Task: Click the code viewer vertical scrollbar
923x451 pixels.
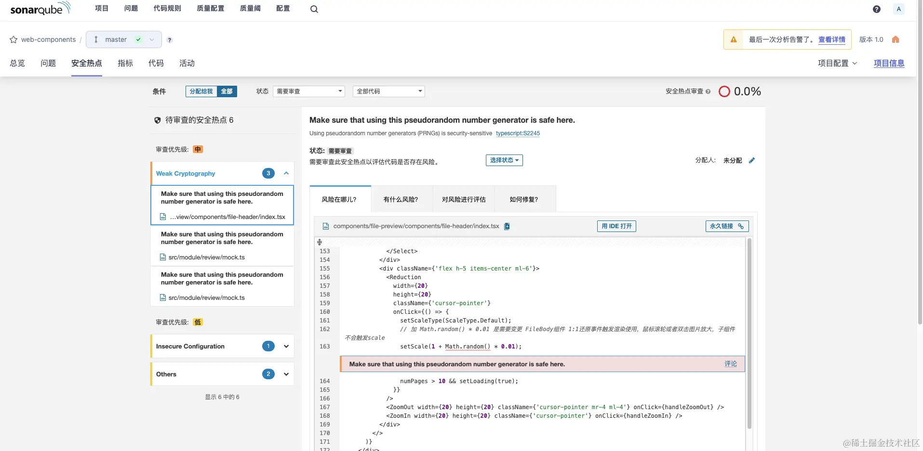Action: 749,333
